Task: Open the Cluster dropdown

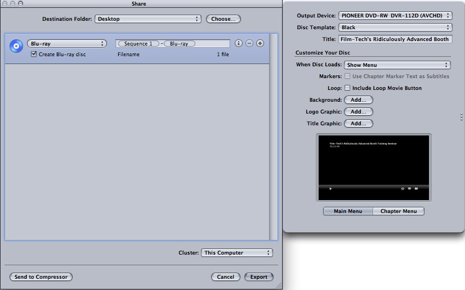Action: point(236,253)
